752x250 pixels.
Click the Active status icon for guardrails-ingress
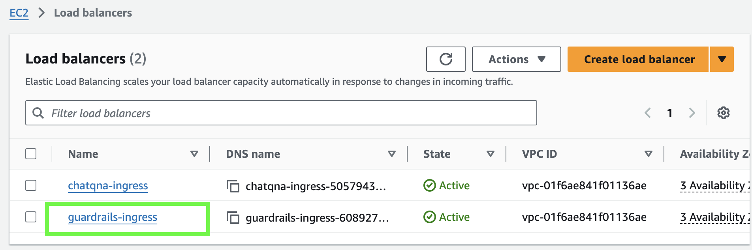tap(429, 217)
